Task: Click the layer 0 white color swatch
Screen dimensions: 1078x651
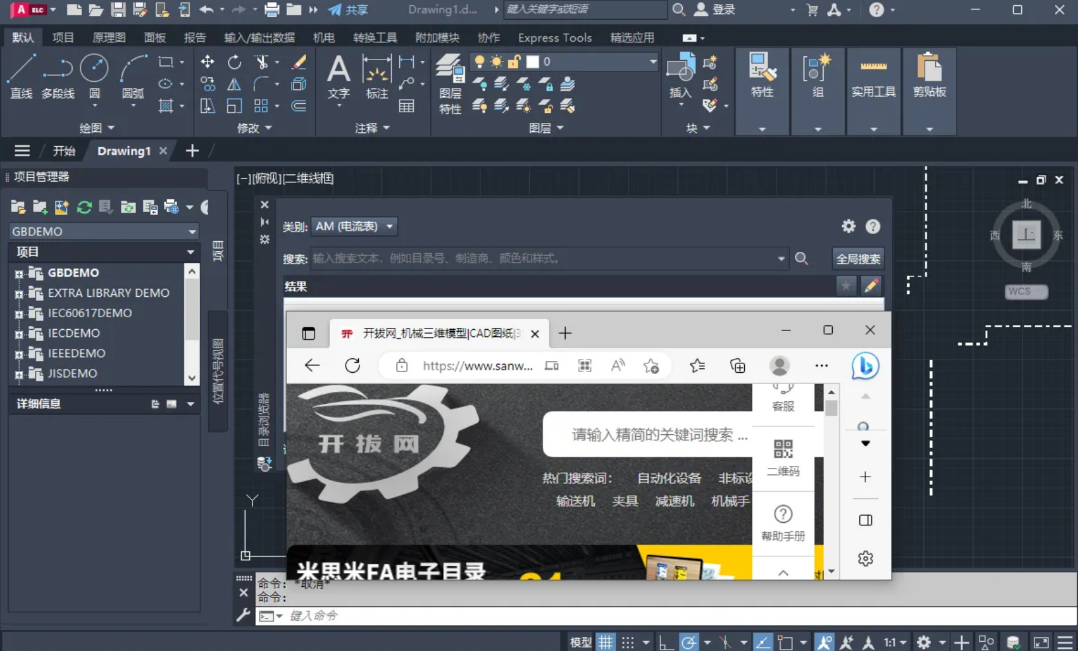Action: (533, 61)
